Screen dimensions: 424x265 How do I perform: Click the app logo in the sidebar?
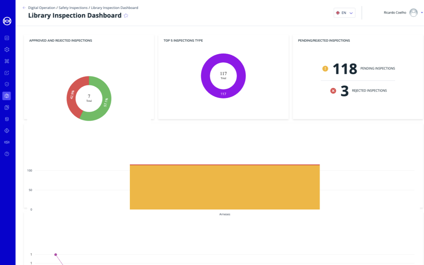coord(7,21)
